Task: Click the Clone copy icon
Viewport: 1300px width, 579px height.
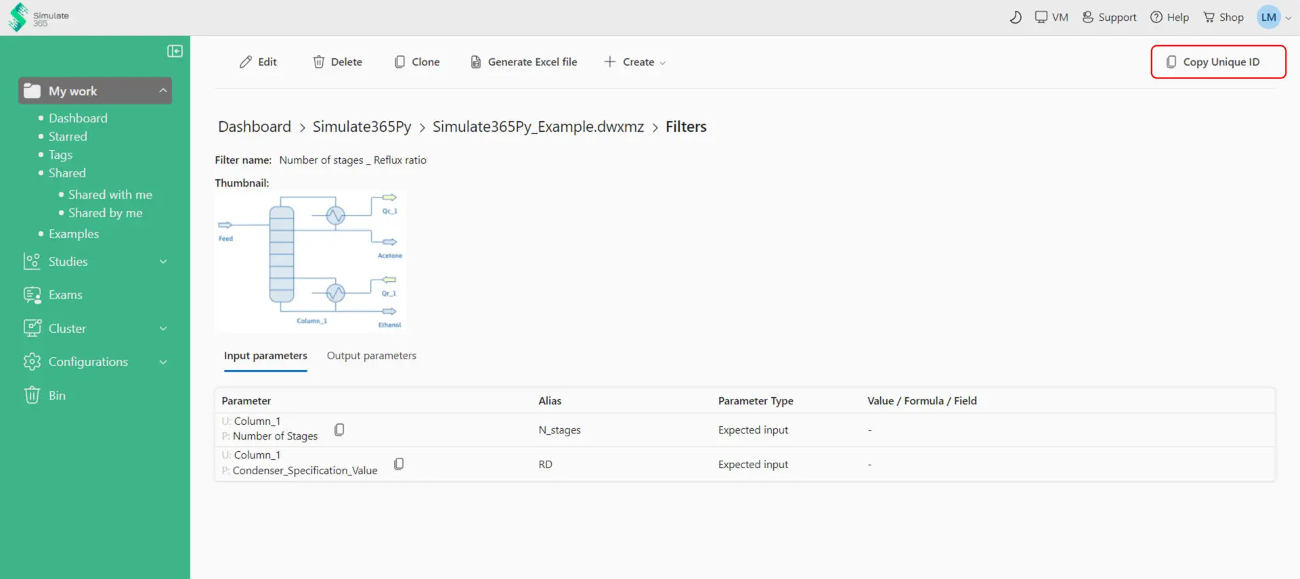Action: tap(399, 62)
